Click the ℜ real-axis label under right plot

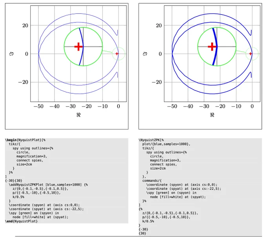(212, 115)
